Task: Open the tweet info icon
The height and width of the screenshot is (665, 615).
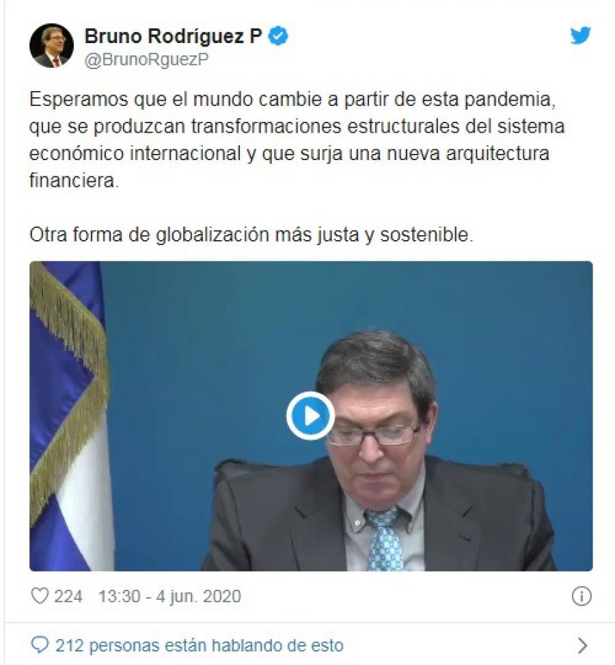Action: click(582, 597)
